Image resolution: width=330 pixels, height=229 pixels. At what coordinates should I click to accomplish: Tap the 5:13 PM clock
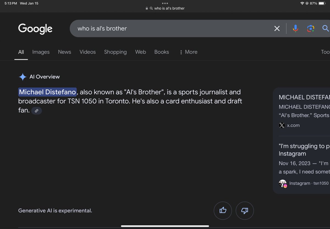[x=11, y=3]
